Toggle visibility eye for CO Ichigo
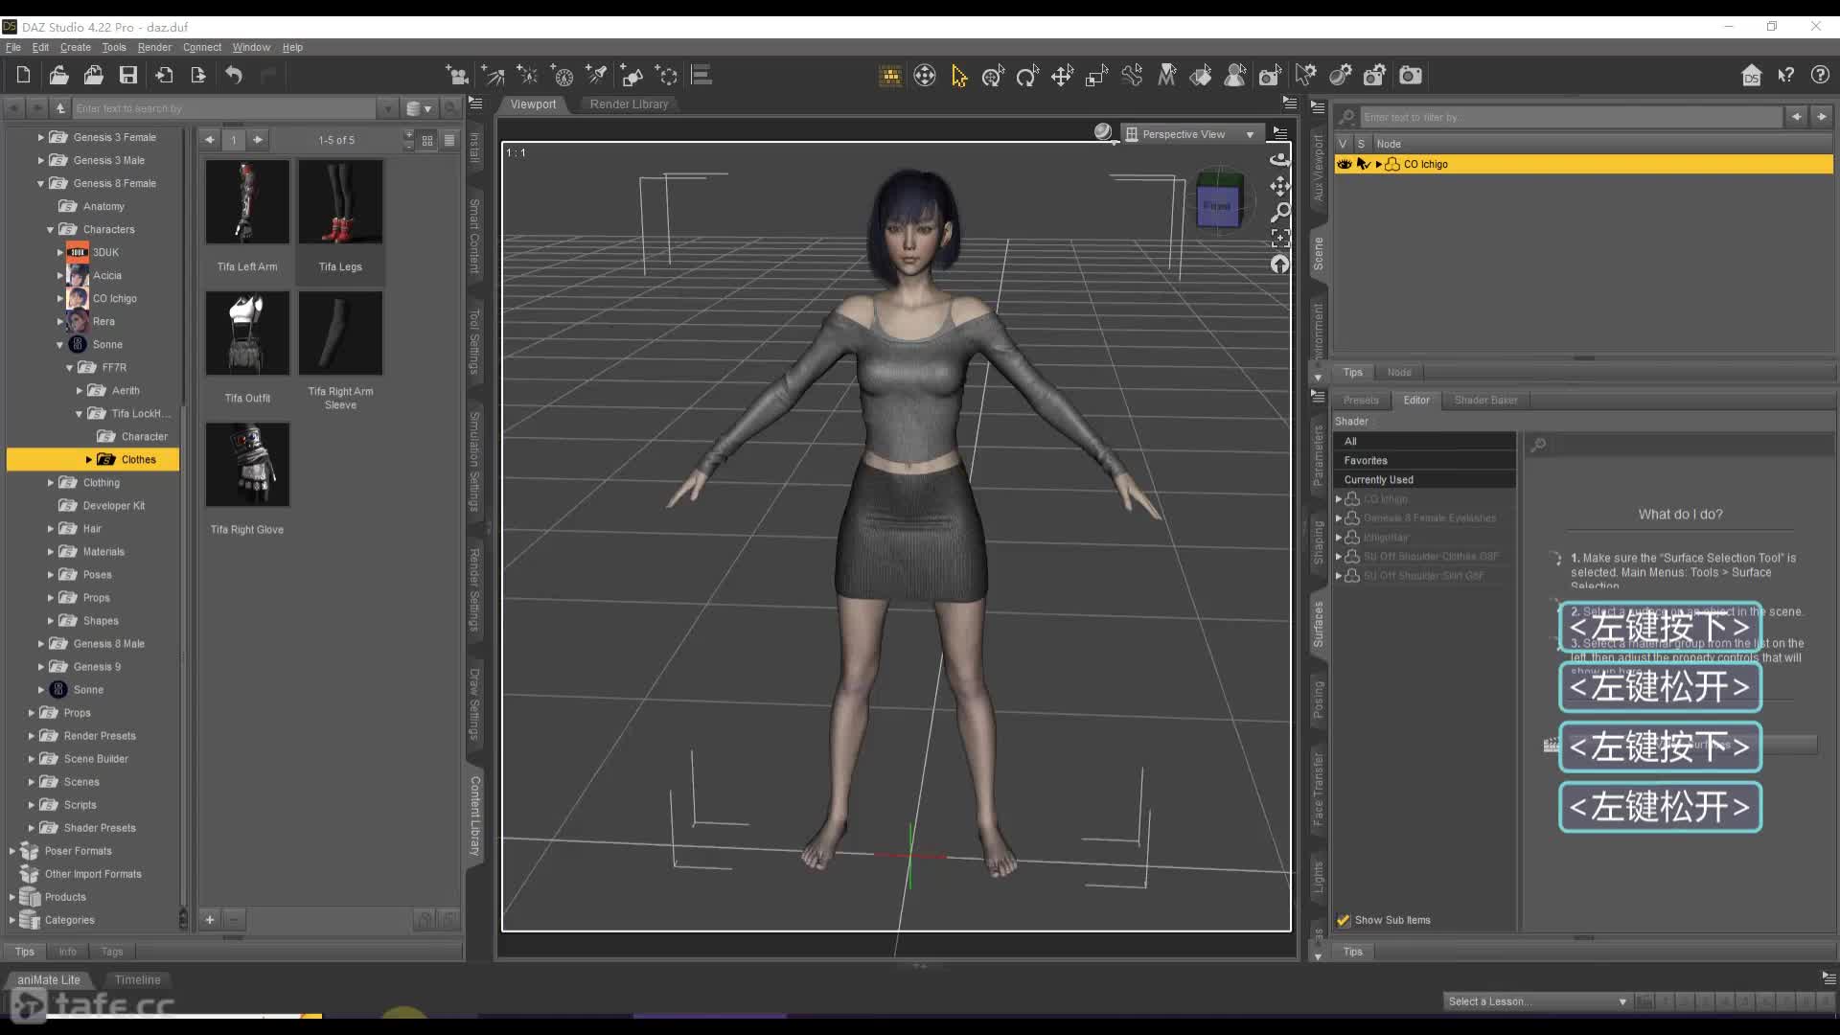 [x=1344, y=164]
